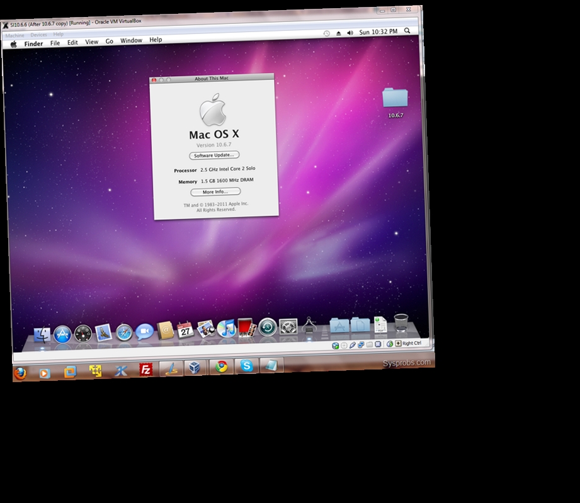Open Firefox from Windows taskbar
The height and width of the screenshot is (503, 580).
(x=20, y=373)
